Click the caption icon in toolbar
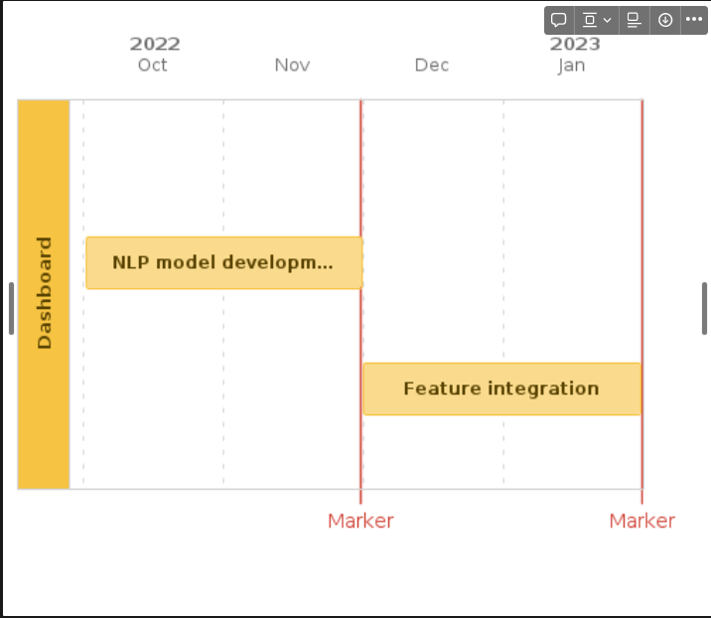The image size is (711, 618). click(x=634, y=20)
